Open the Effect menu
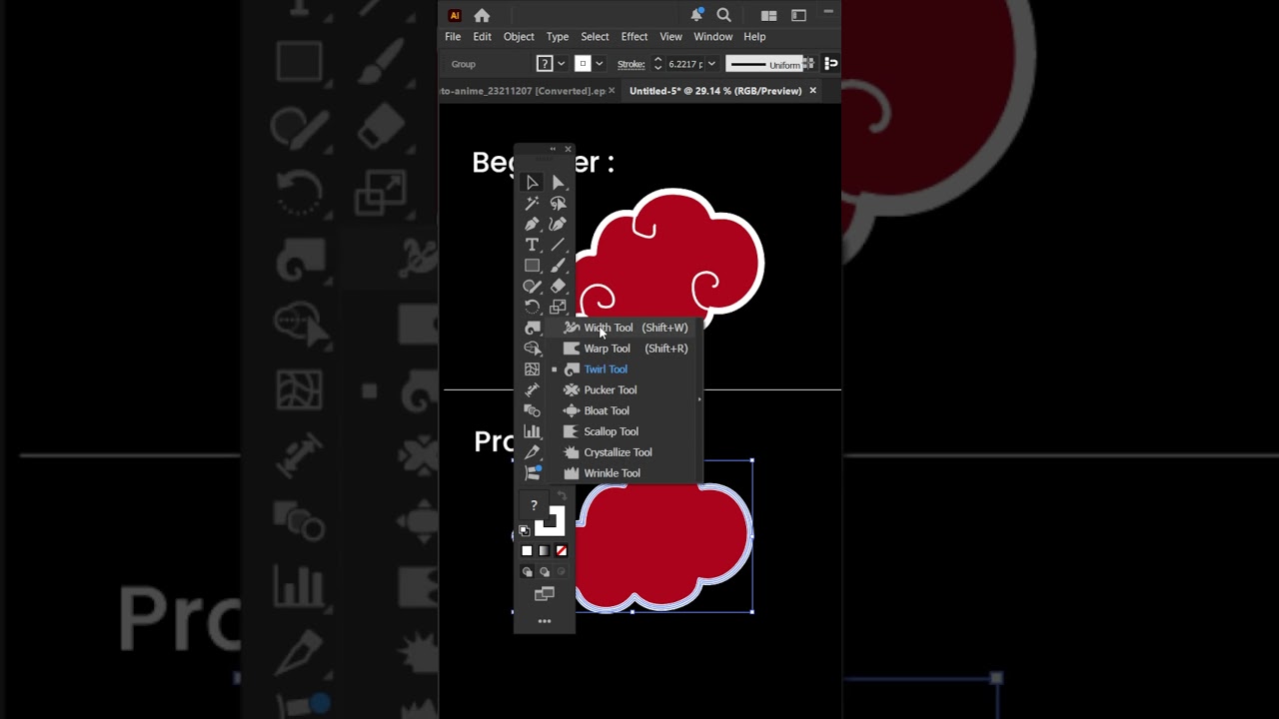1279x719 pixels. [x=635, y=37]
